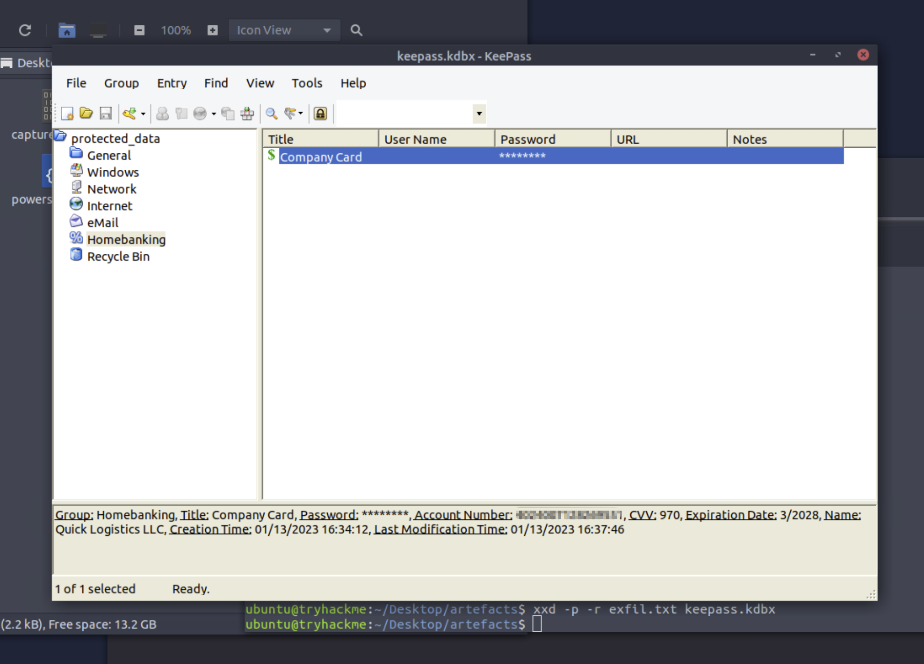Viewport: 924px width, 664px height.
Task: Click the New database toolbar icon
Action: pos(67,114)
